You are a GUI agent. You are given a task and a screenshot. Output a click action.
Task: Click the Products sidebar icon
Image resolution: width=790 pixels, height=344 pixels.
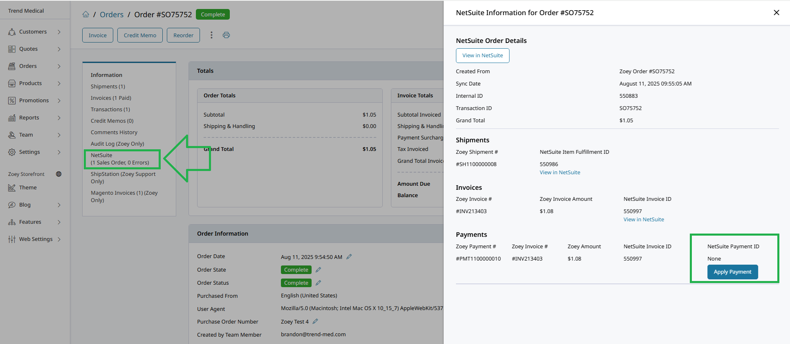(12, 83)
